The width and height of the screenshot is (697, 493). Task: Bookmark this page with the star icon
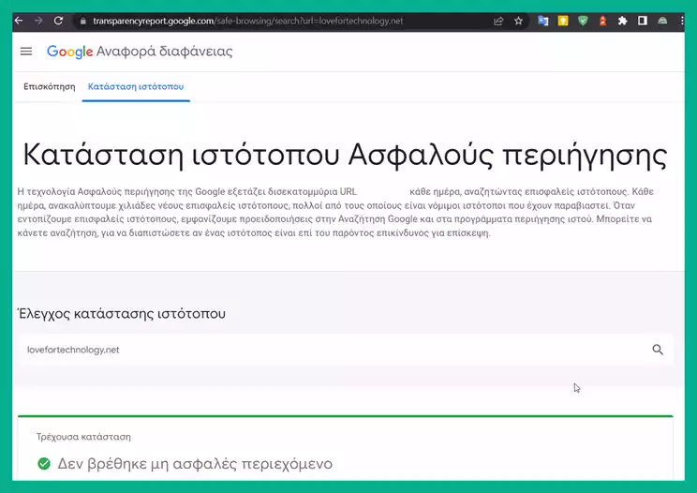518,21
